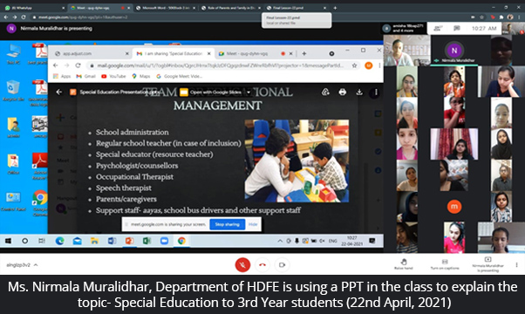This screenshot has width=525, height=314.
Task: Toggle the camera button in Meet bar
Action: point(282,265)
